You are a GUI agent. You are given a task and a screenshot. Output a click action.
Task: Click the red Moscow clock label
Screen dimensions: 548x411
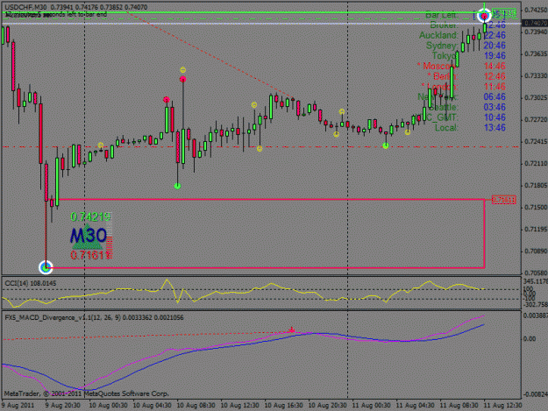coord(438,66)
